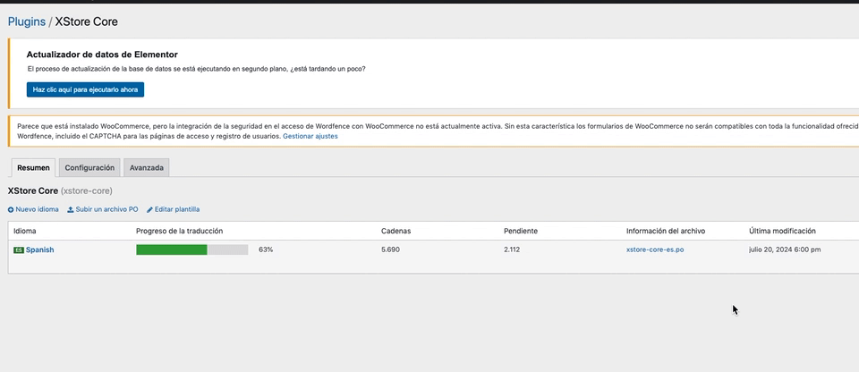Click the upload icon for Subir un archivo PO

(x=71, y=209)
